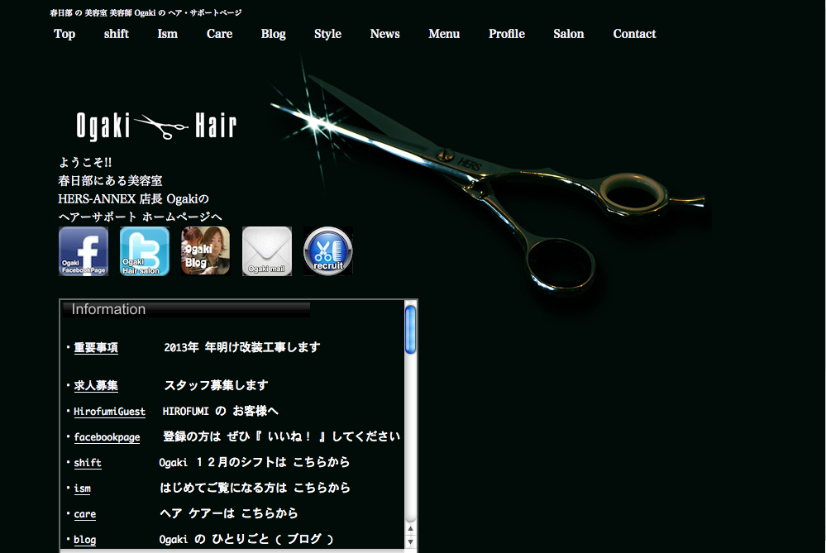Click the 求人募集 link
Image resolution: width=826 pixels, height=553 pixels.
96,386
